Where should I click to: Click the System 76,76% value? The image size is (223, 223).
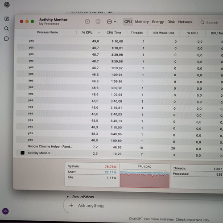pos(111,167)
